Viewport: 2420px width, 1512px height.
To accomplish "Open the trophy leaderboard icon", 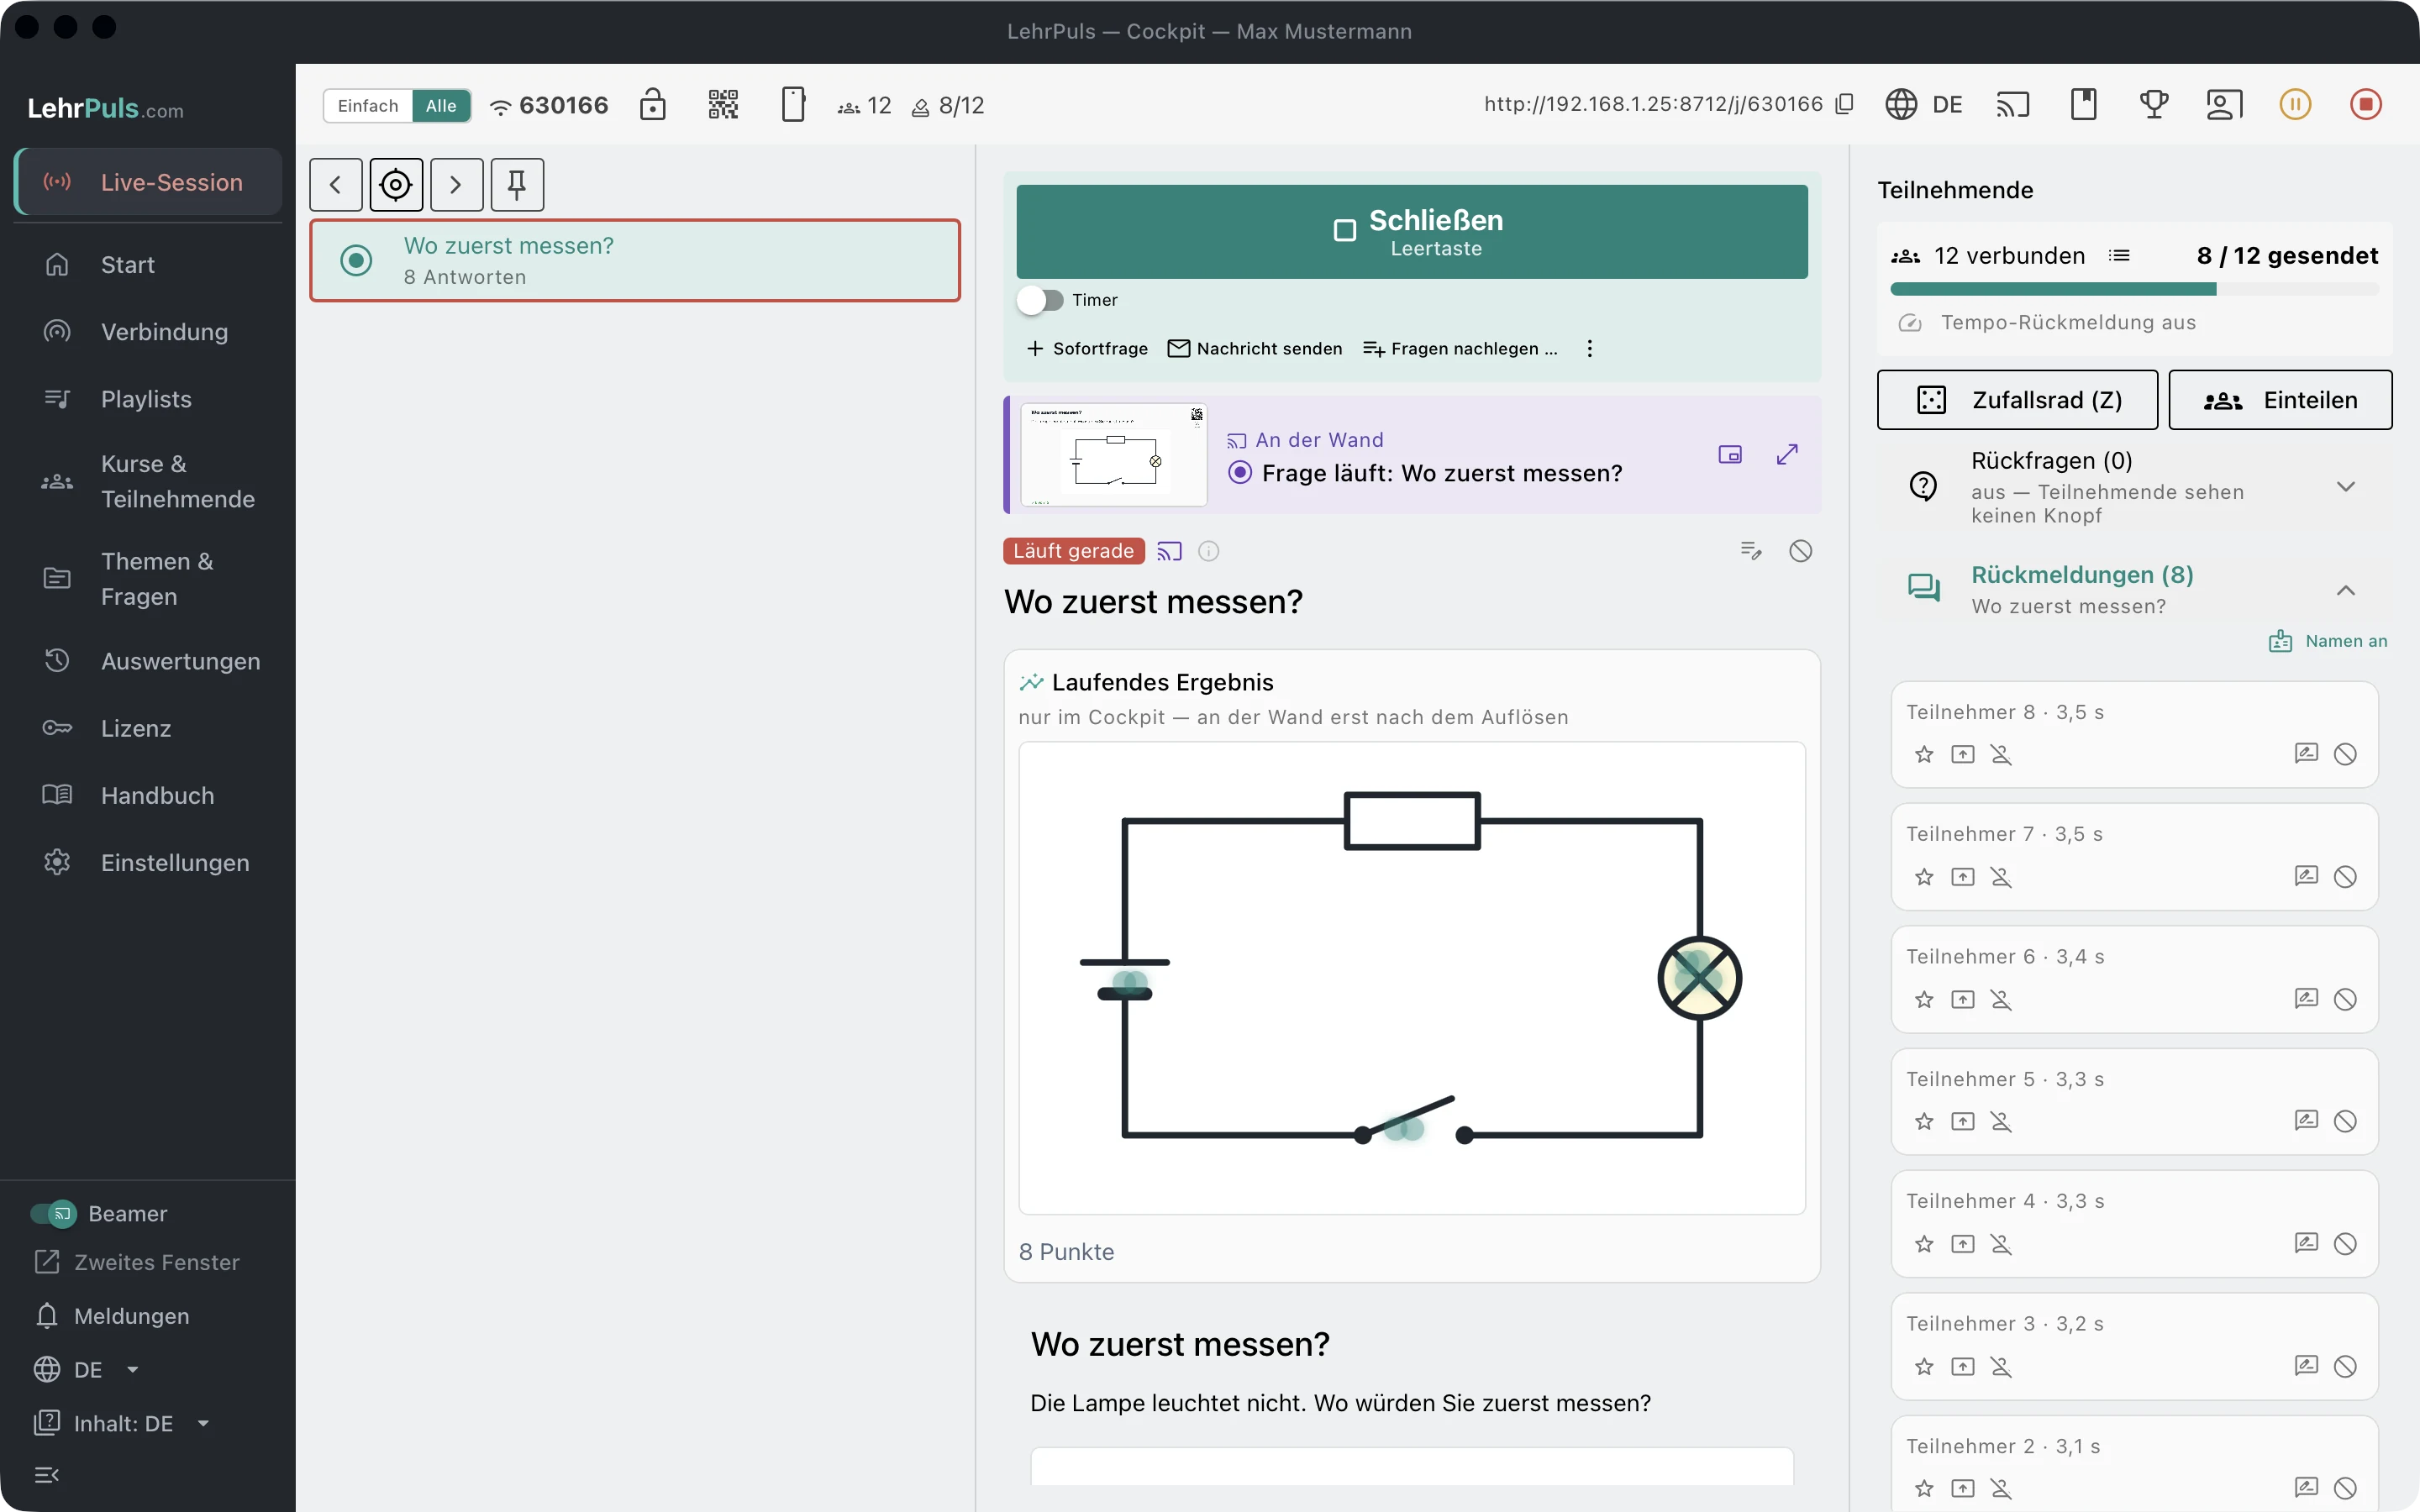I will coord(2154,104).
